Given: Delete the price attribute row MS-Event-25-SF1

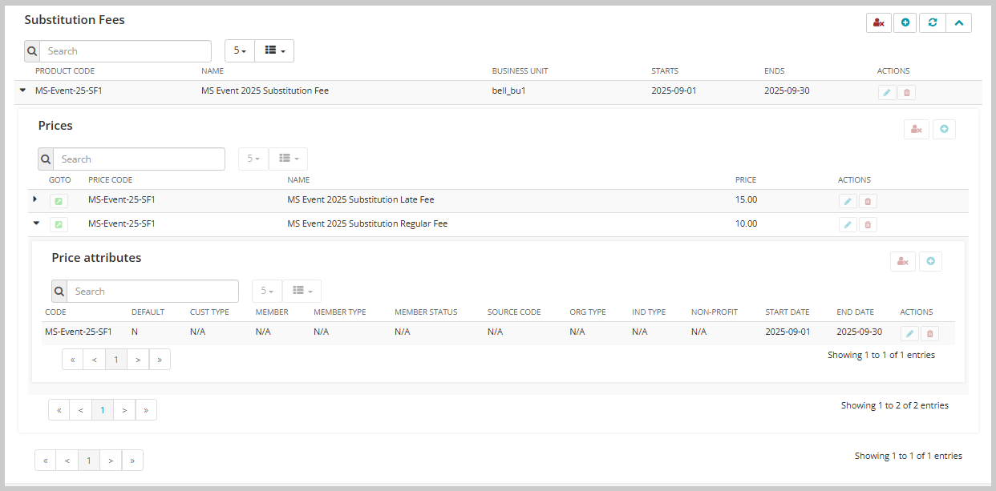Looking at the screenshot, I should click(x=930, y=334).
